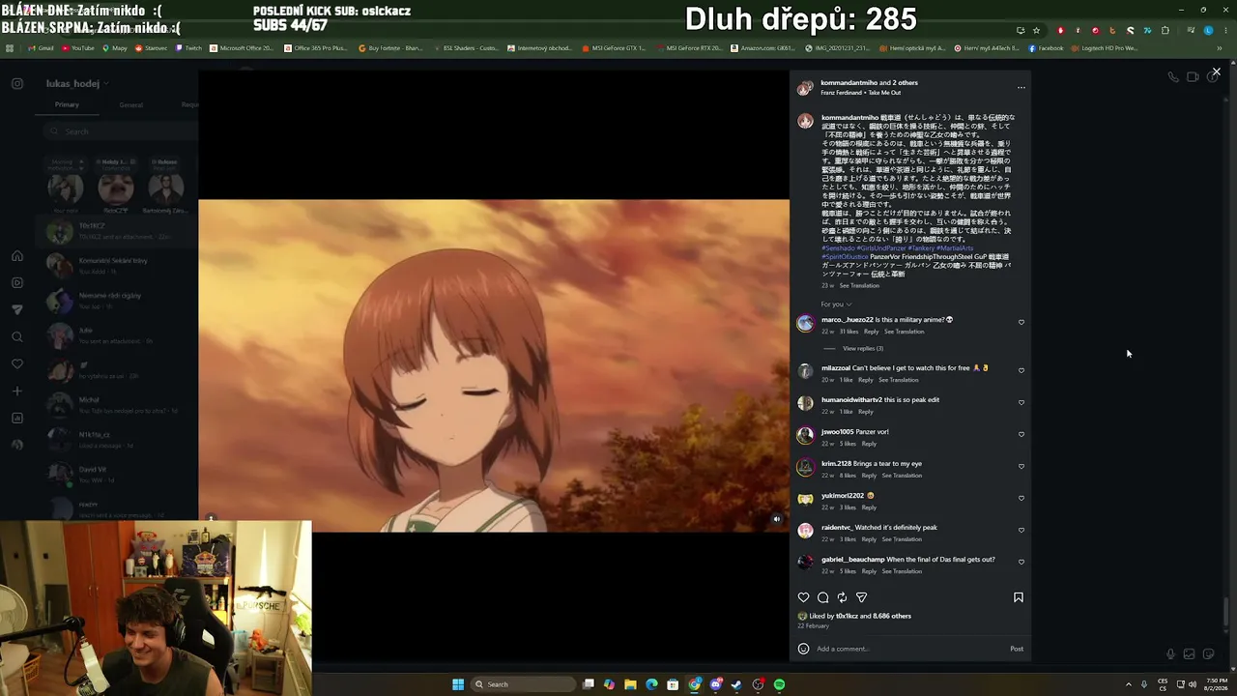
Task: Expand the For you comment sorting dropdown
Action: pyautogui.click(x=836, y=304)
